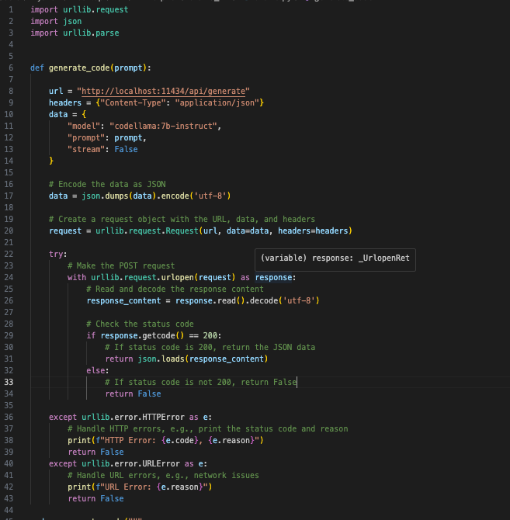This screenshot has width=510, height=520.
Task: Click "return False" on line 39
Action: tap(95, 452)
